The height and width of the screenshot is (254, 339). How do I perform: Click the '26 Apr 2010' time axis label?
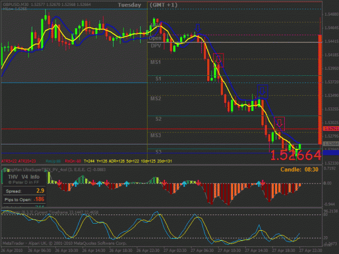[x=12, y=251]
